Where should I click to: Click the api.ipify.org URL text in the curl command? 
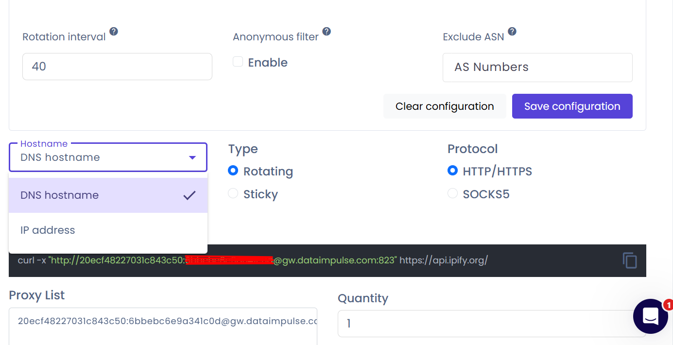[444, 260]
